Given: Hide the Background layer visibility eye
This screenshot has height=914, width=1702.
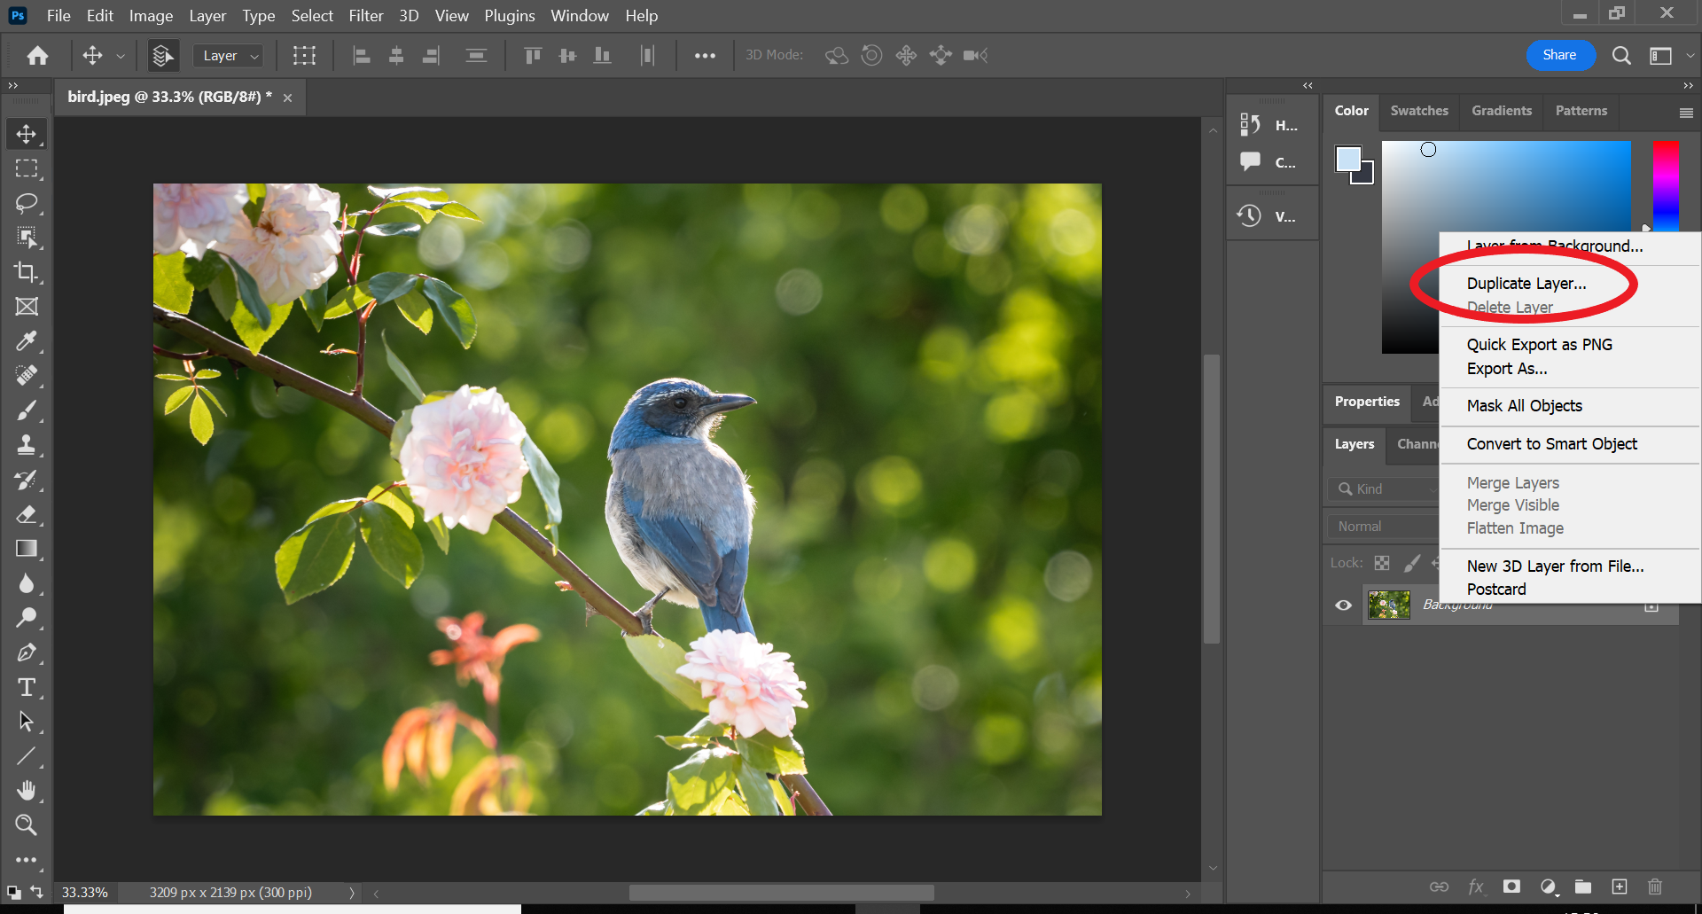Looking at the screenshot, I should coord(1343,605).
